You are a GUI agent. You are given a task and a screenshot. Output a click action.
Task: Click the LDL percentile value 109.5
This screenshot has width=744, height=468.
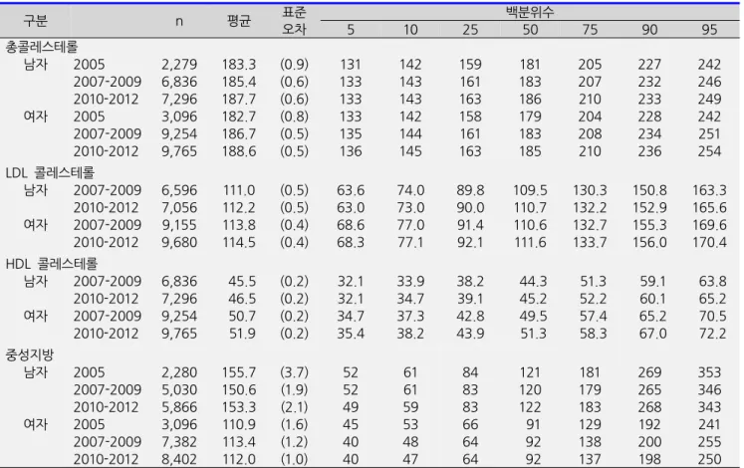click(x=530, y=190)
